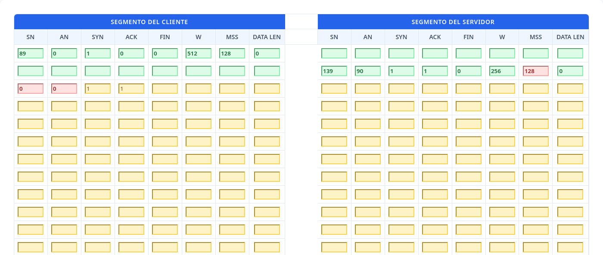Click the green server ACK field containing 1

click(435, 71)
